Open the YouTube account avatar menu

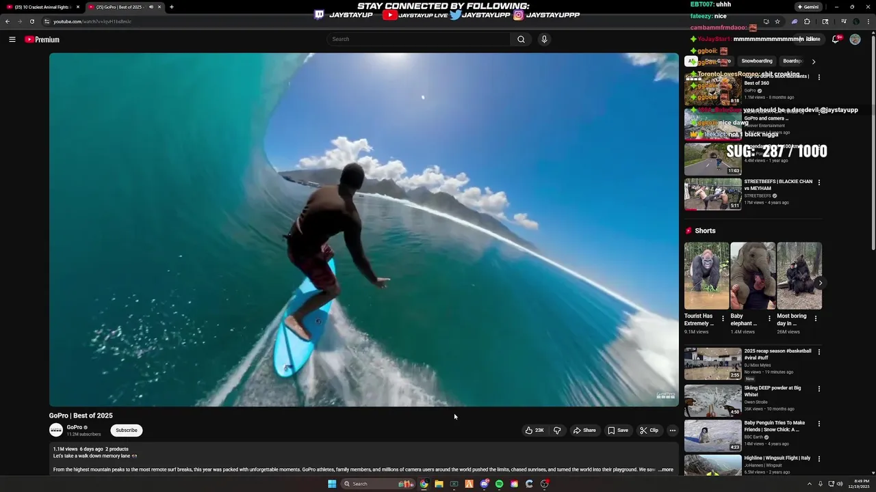tap(855, 40)
